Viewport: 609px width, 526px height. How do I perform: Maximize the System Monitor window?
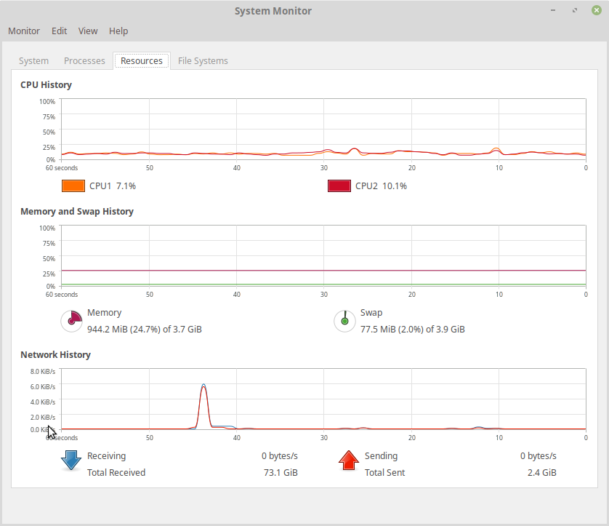575,10
